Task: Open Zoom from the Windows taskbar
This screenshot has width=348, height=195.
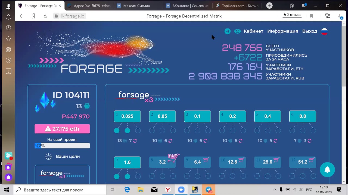Action: click(x=181, y=190)
